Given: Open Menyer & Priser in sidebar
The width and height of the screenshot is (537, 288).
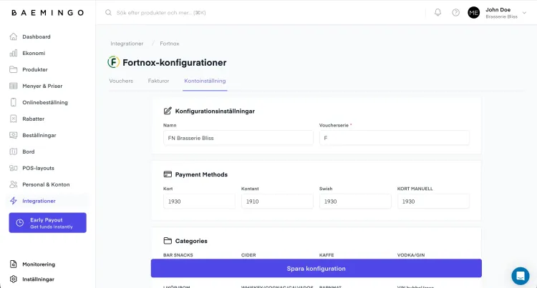Looking at the screenshot, I should [42, 86].
